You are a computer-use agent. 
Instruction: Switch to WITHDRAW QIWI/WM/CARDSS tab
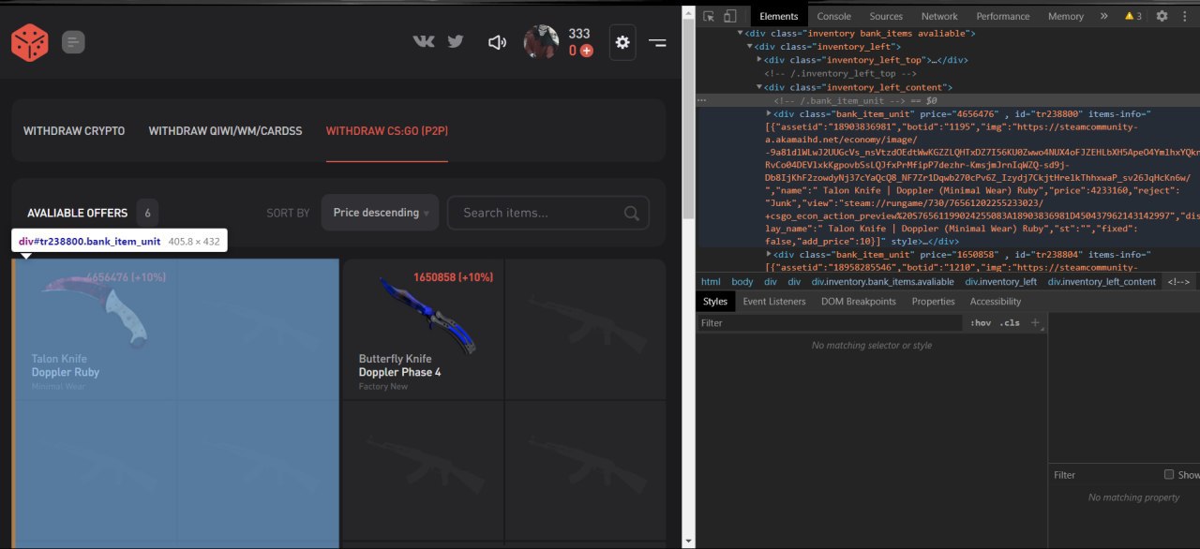[x=225, y=131]
